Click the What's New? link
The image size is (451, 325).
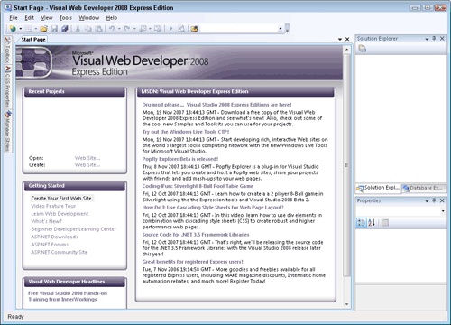tap(46, 221)
